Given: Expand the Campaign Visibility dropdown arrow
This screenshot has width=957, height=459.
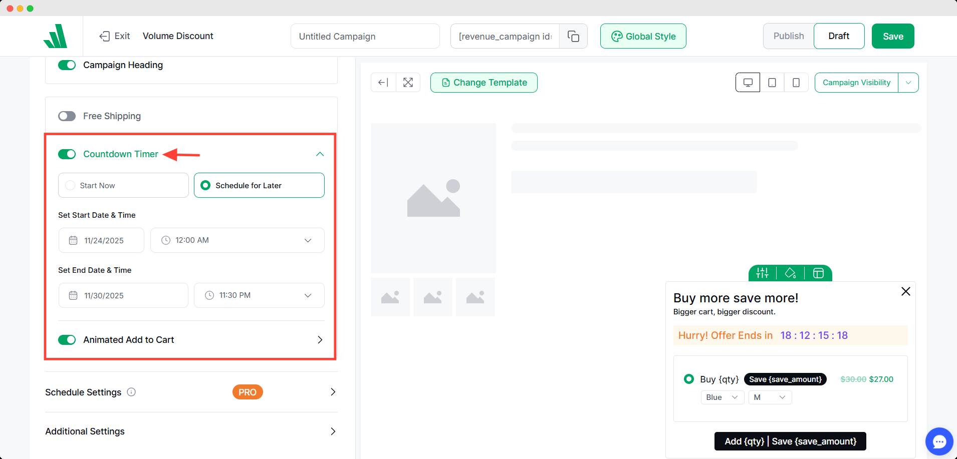Looking at the screenshot, I should coord(908,83).
